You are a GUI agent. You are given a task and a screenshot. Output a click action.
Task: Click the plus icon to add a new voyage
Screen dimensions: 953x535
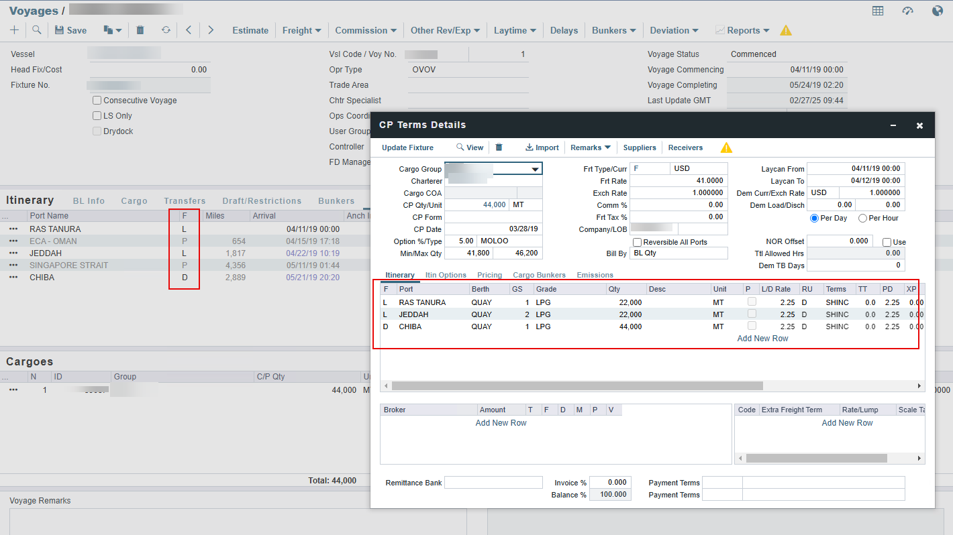[x=14, y=30]
